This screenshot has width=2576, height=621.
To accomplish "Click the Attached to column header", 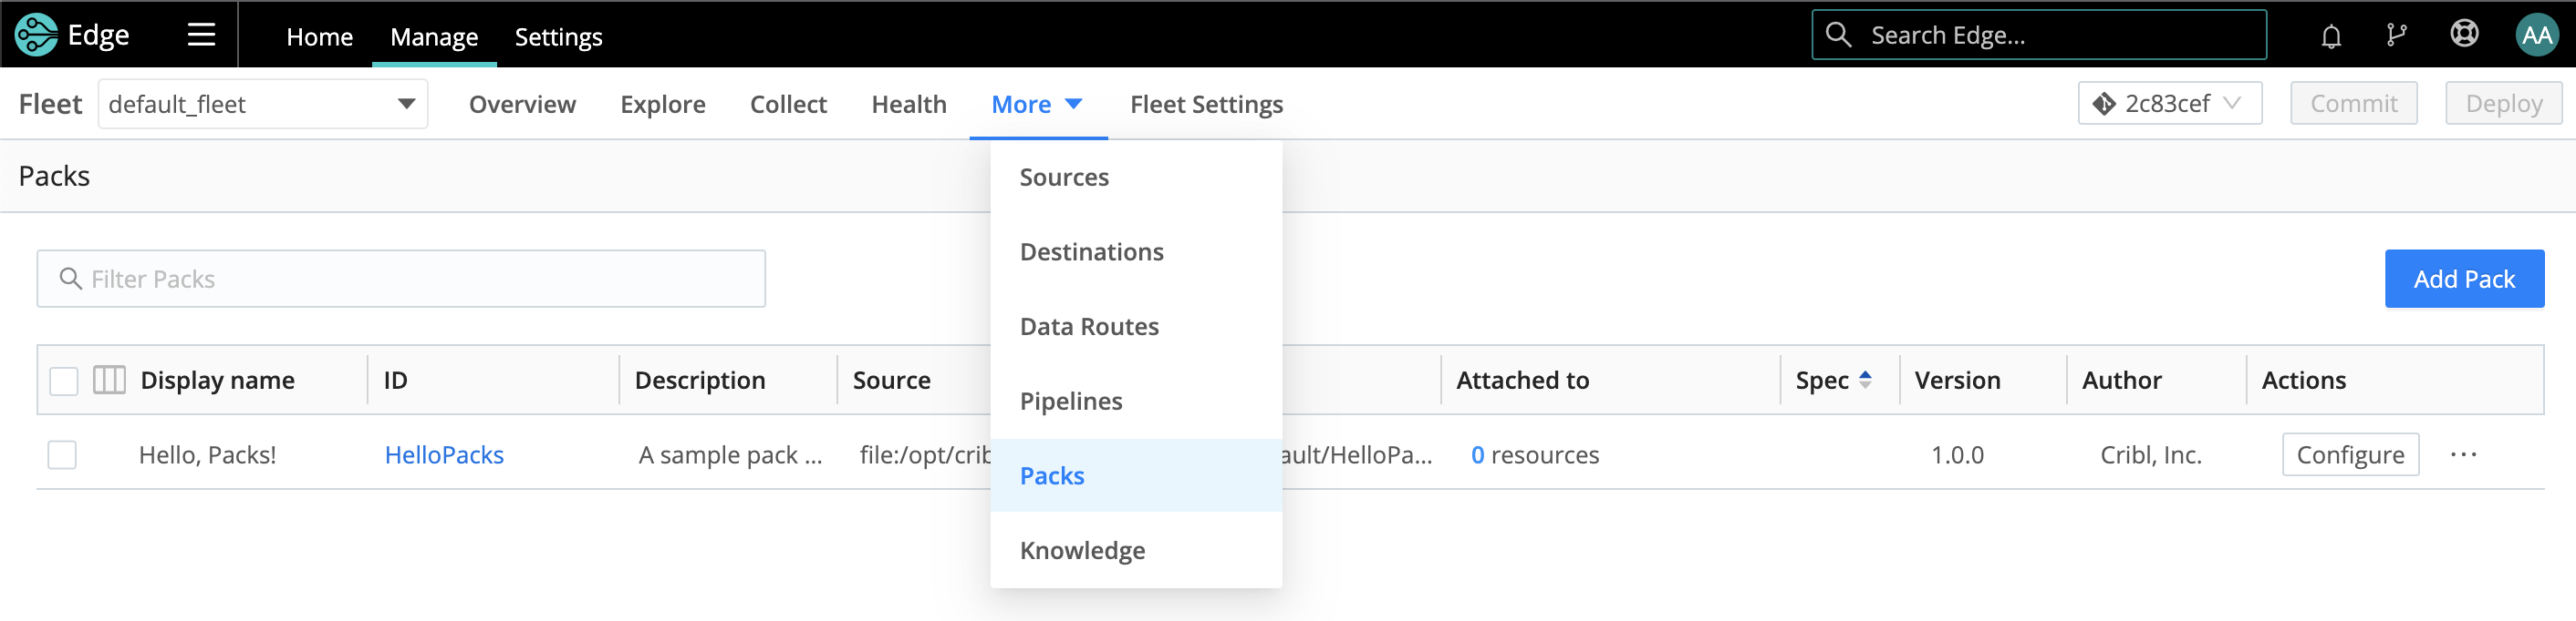I will tap(1522, 380).
